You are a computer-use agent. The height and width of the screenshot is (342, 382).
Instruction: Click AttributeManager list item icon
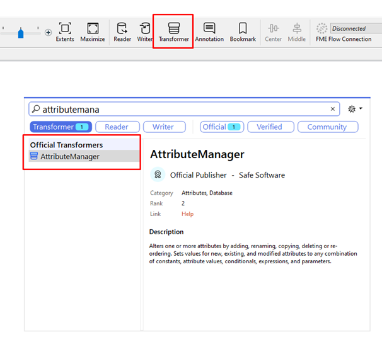tap(34, 156)
